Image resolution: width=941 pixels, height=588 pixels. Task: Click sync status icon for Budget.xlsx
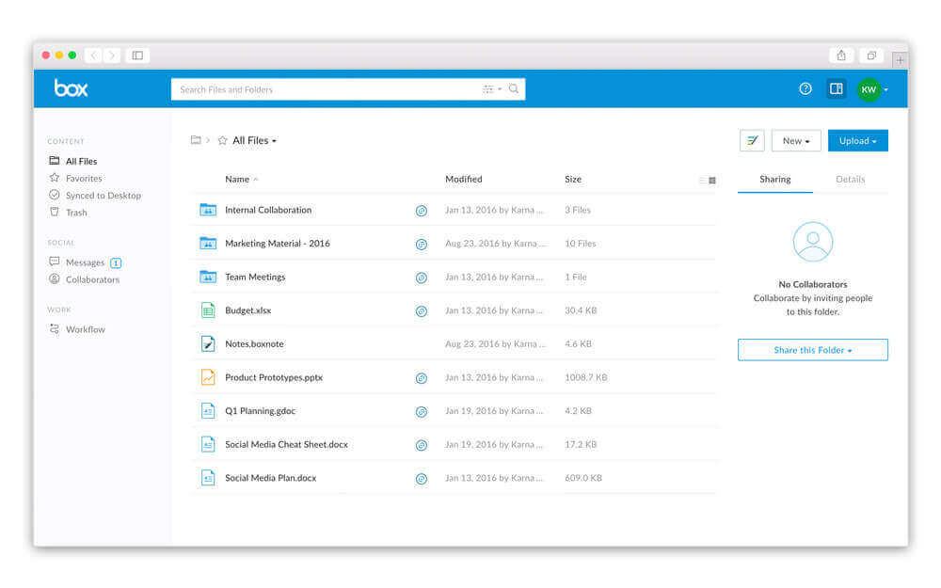tap(422, 311)
